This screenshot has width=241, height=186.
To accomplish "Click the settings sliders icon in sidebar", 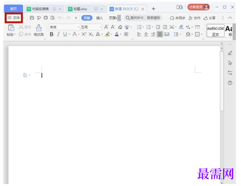I will (230, 73).
